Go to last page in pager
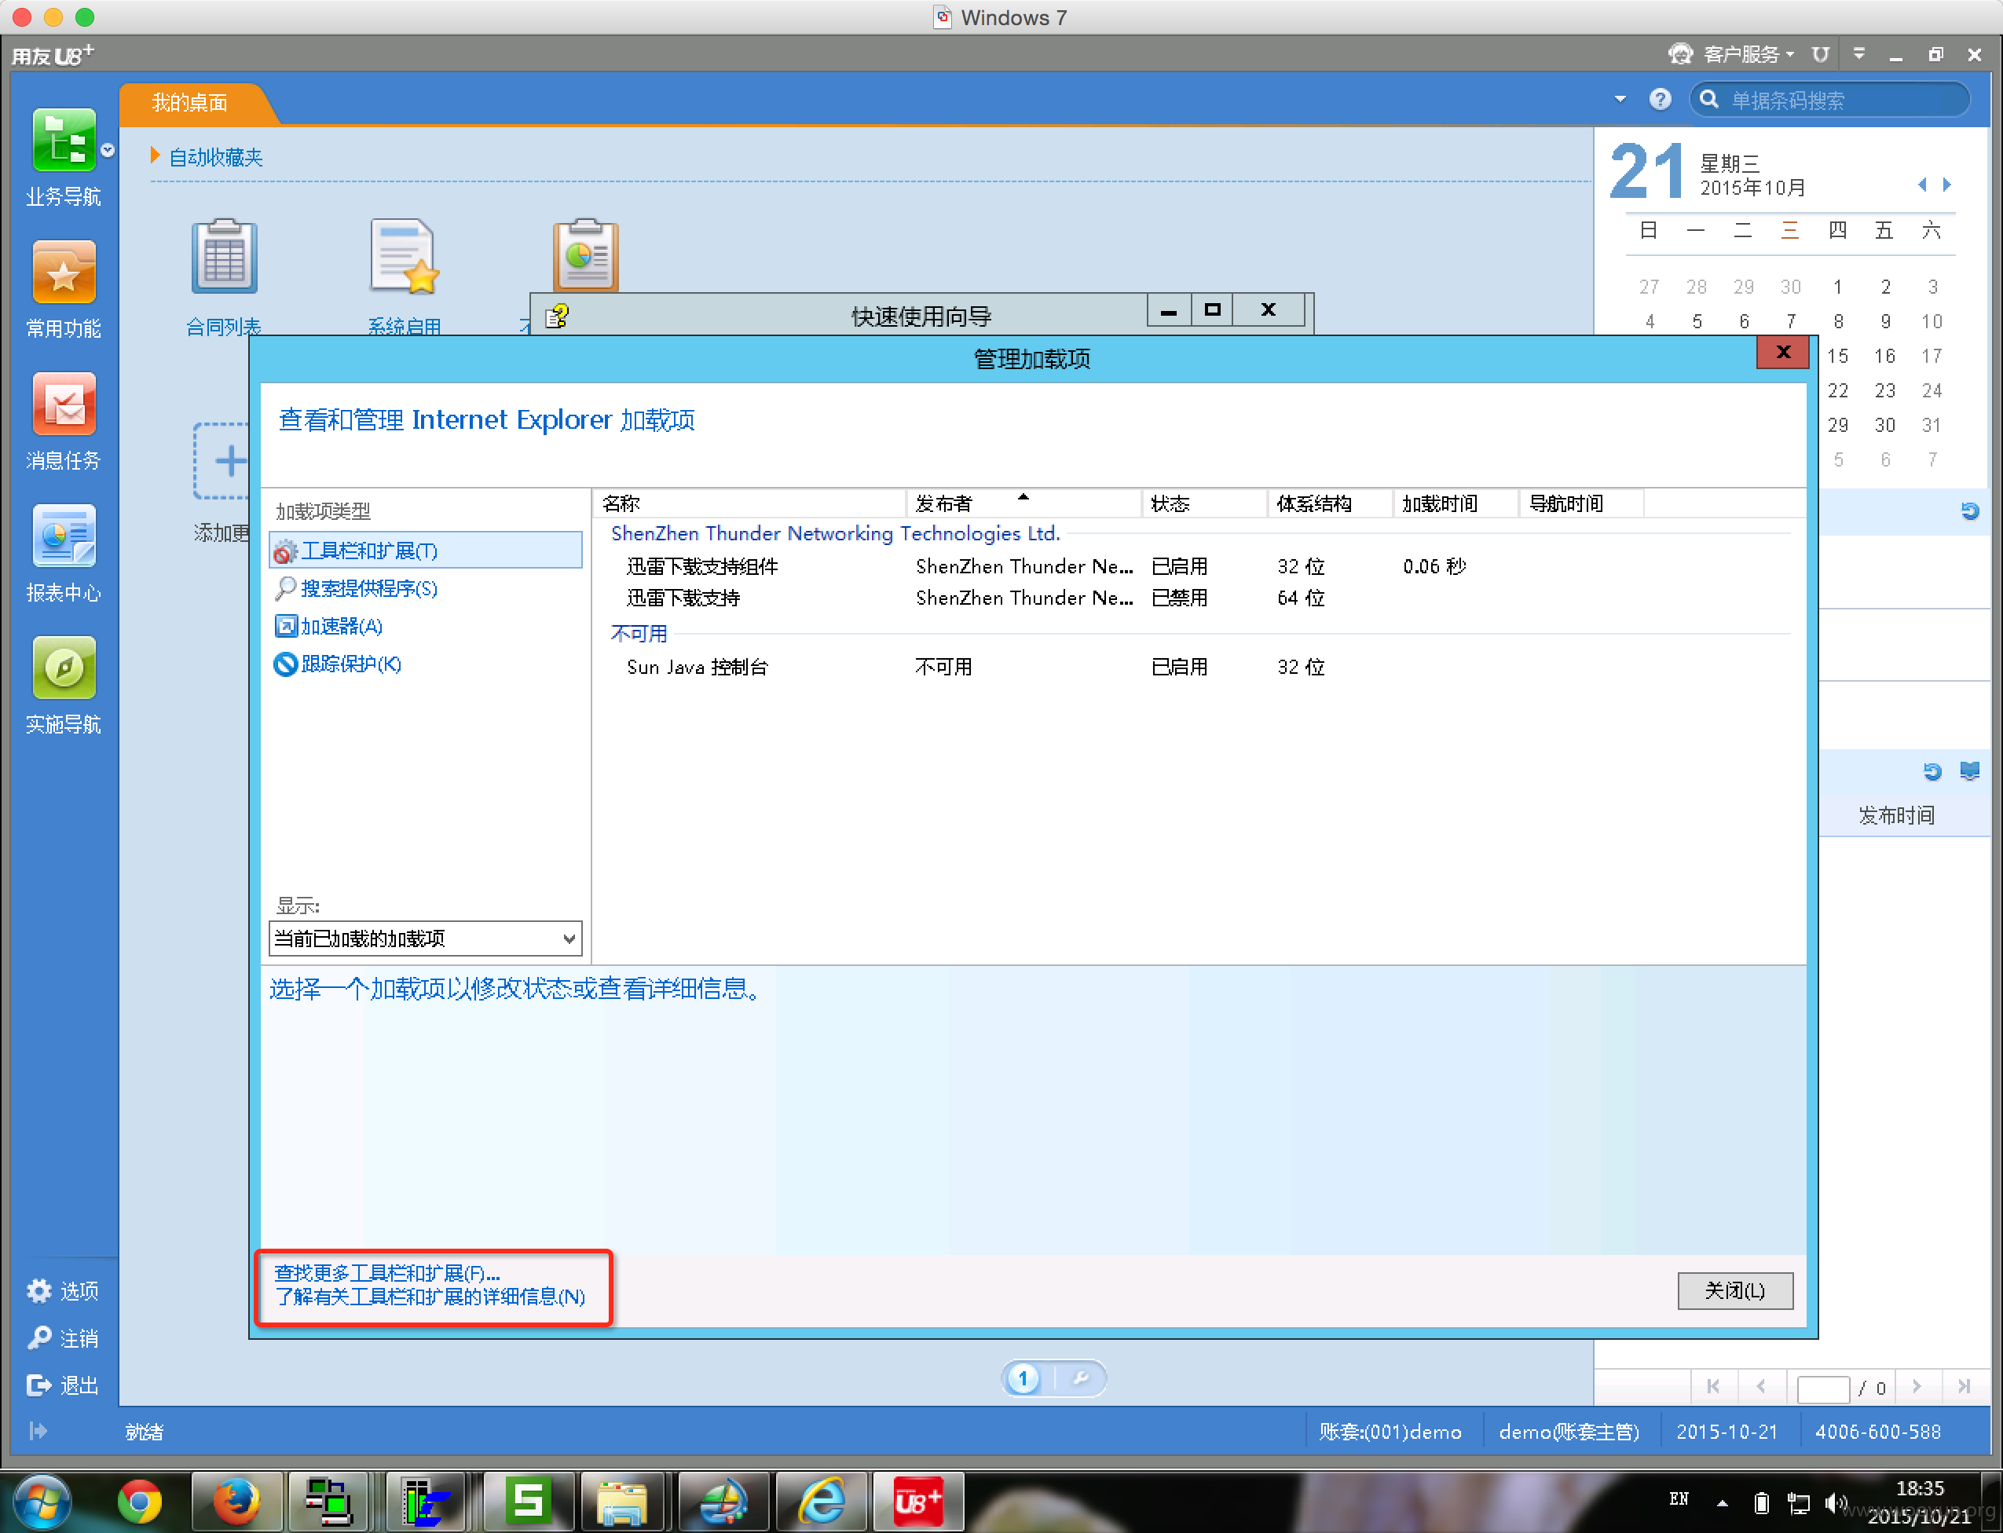Screen dimensions: 2003x1533 coord(1964,1386)
